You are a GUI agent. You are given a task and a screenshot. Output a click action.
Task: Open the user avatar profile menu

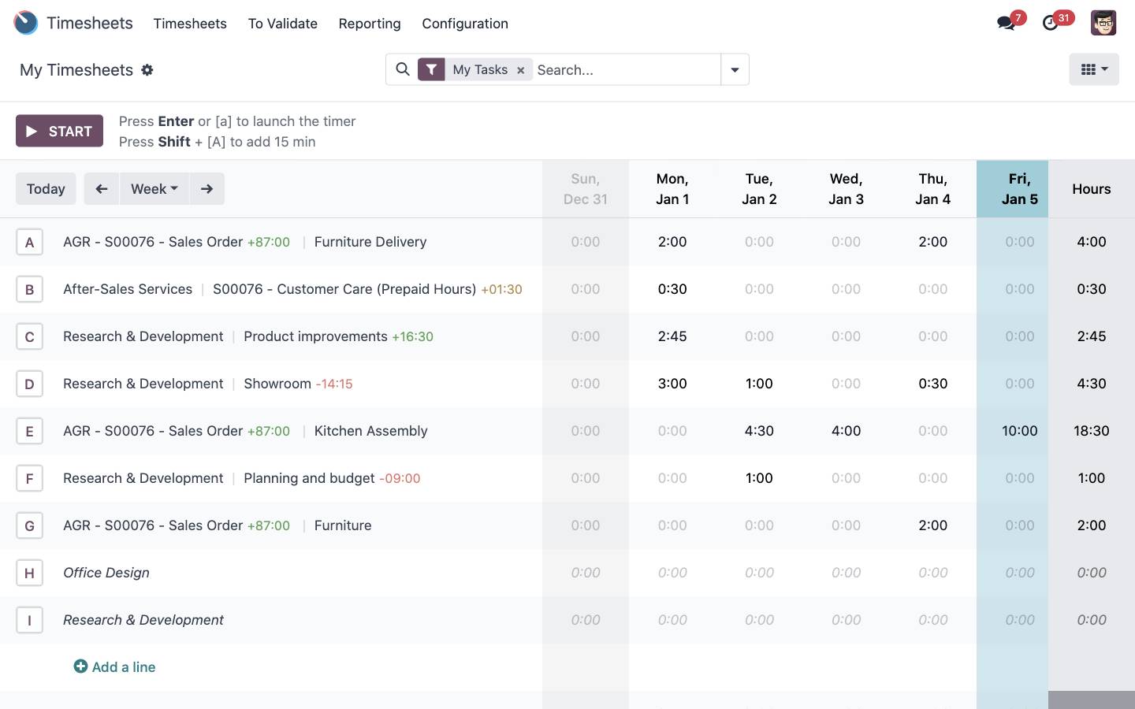1103,23
